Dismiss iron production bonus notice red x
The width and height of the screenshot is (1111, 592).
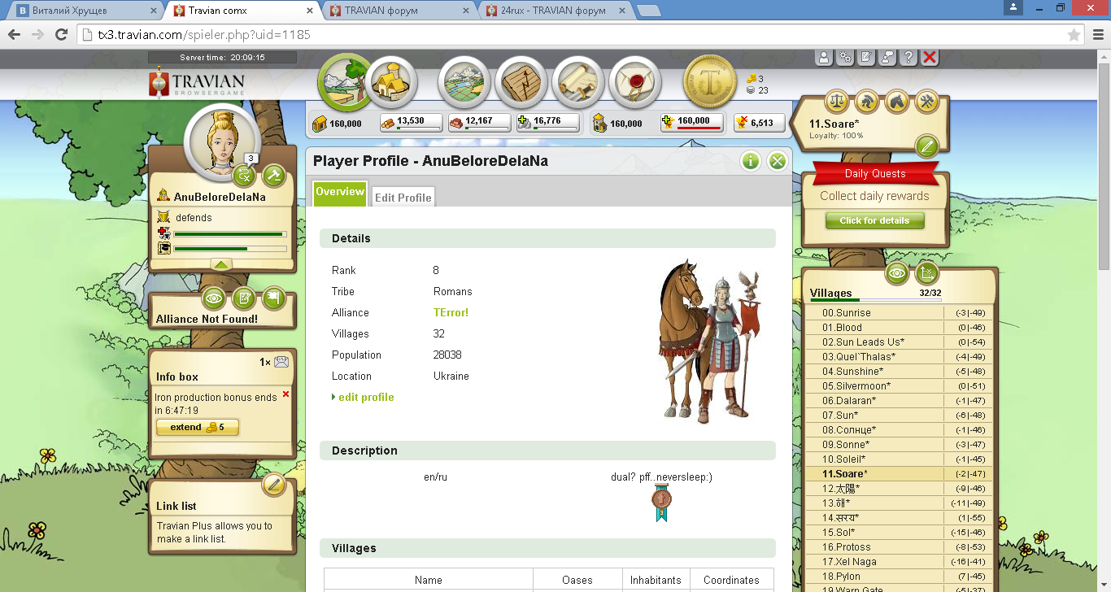pyautogui.click(x=285, y=394)
